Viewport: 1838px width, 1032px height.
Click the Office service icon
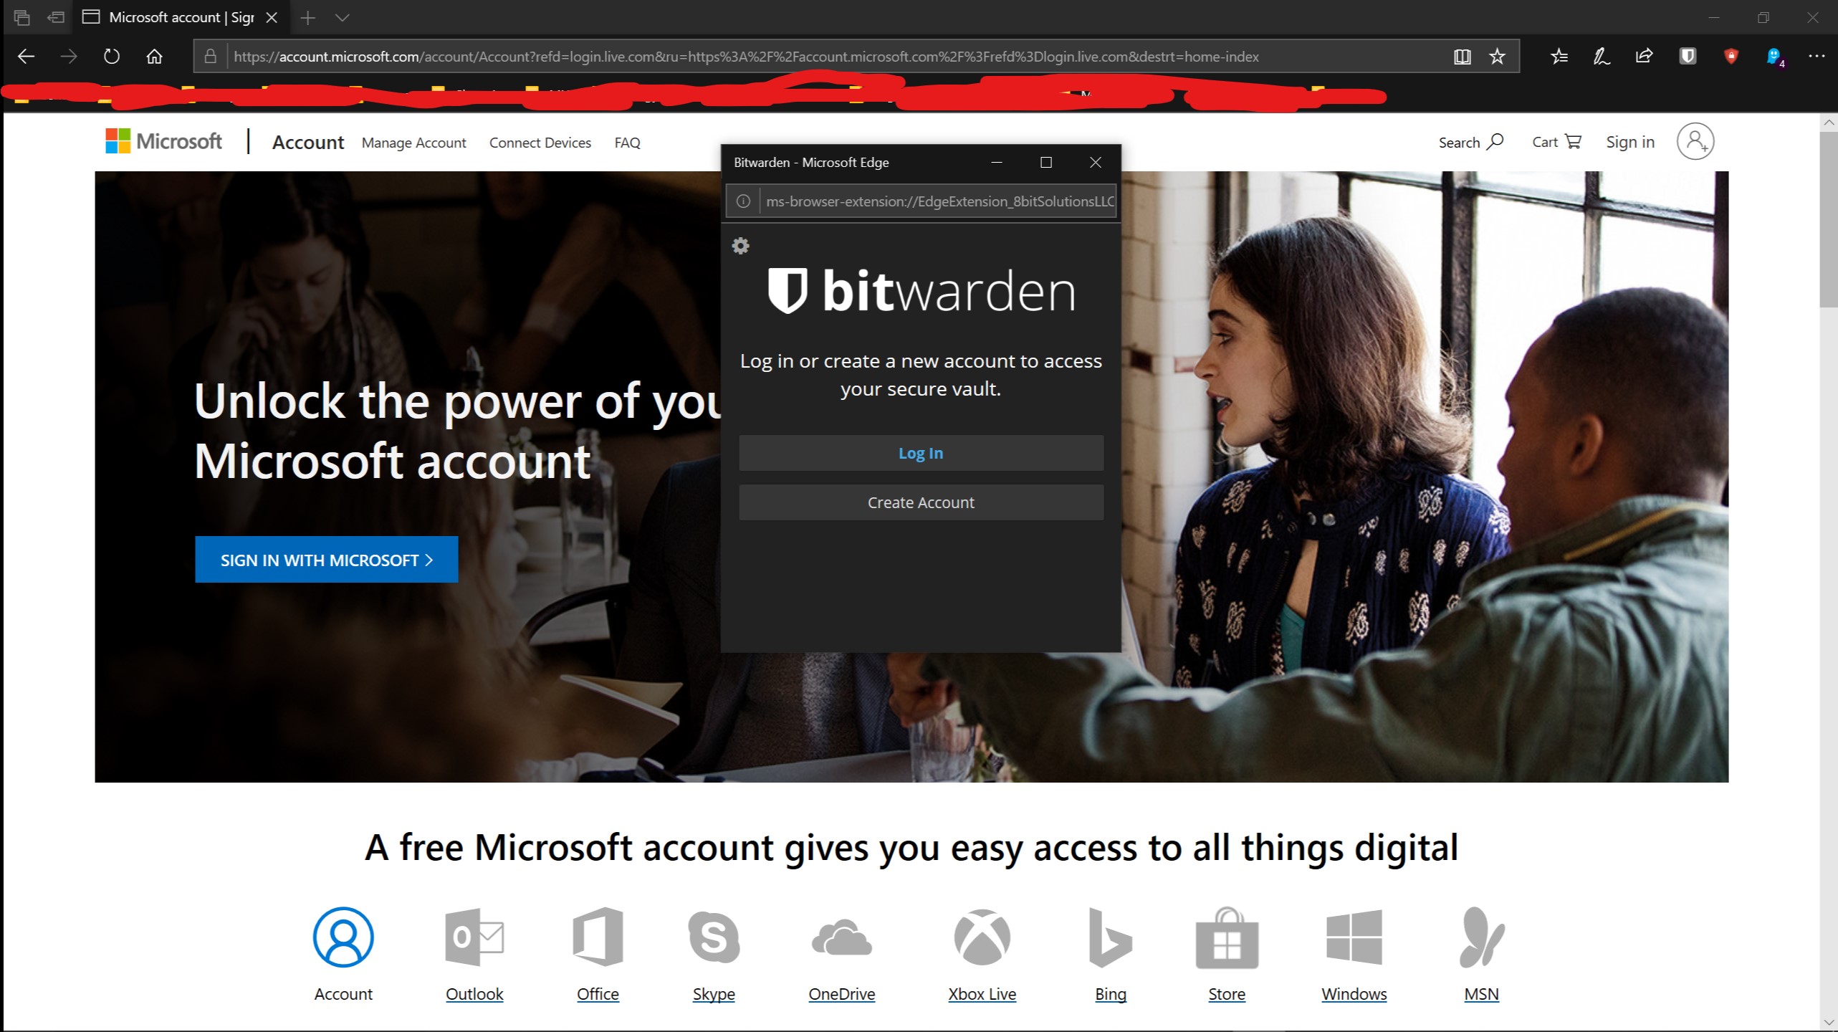tap(598, 937)
